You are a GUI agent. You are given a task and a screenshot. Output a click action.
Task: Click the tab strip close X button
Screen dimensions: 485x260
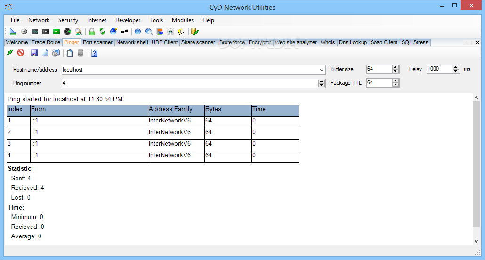[x=477, y=43]
